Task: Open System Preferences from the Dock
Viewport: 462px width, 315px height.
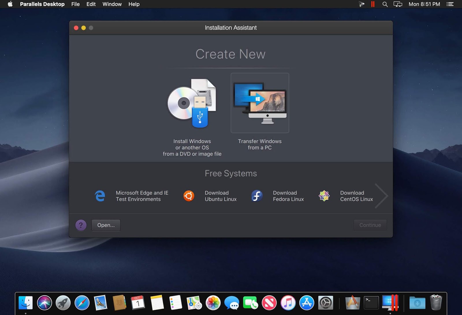Action: click(325, 303)
